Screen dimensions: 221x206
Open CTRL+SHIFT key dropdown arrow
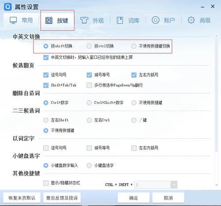pos(174,185)
